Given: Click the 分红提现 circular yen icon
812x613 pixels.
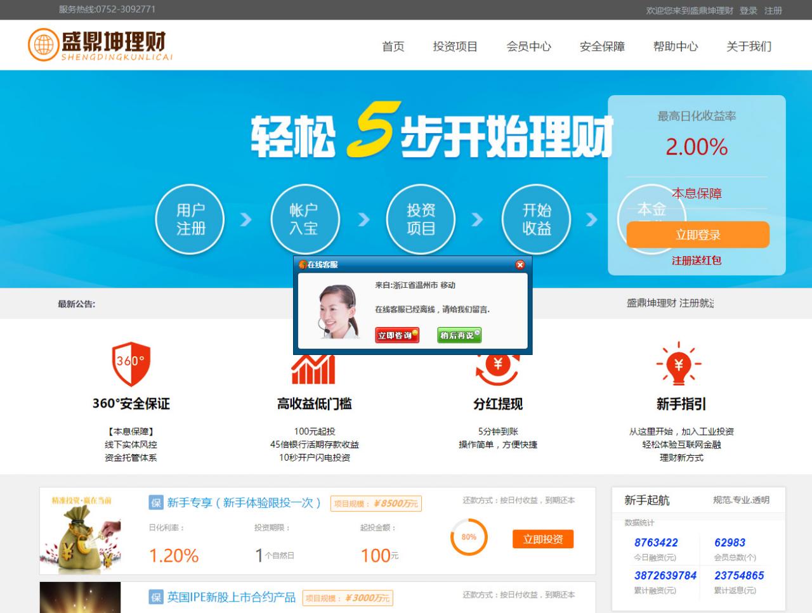Looking at the screenshot, I should click(x=497, y=368).
